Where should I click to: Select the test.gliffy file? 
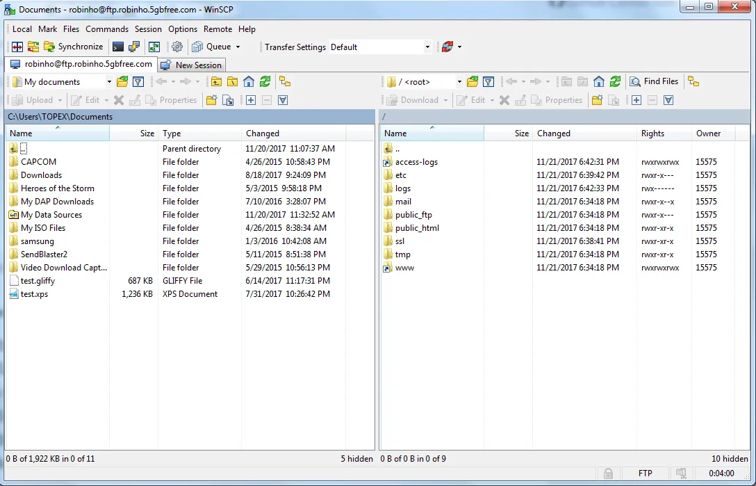tap(38, 281)
